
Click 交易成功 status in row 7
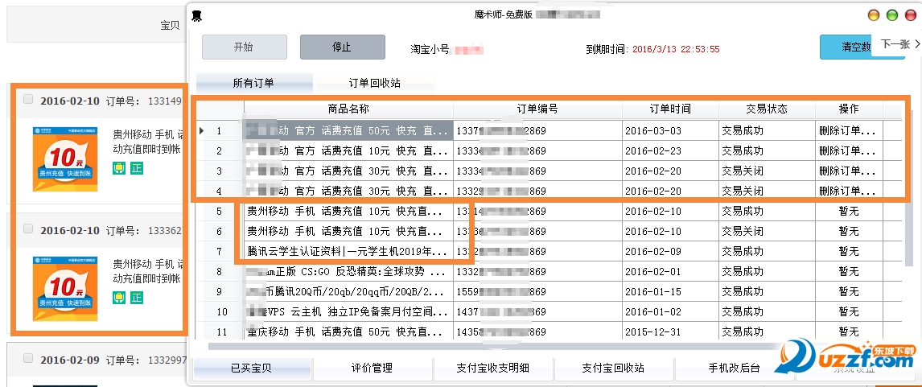tap(767, 252)
